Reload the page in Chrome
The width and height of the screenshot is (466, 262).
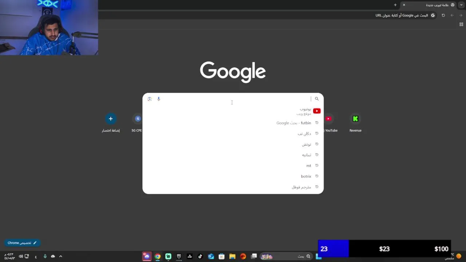[x=443, y=15]
